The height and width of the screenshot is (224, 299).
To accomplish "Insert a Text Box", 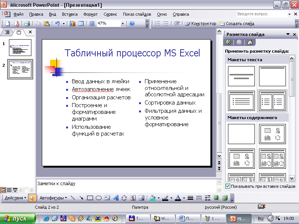I will [x=107, y=198].
